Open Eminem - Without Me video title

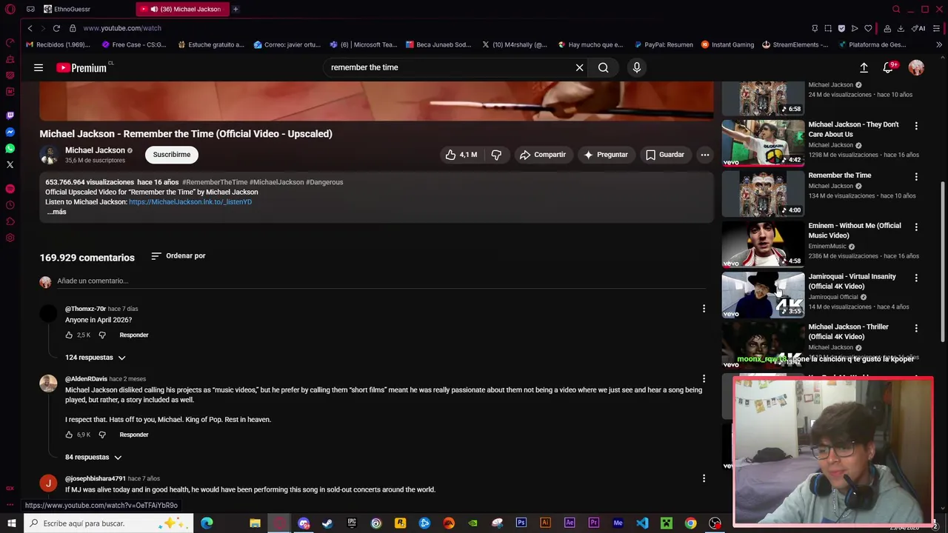pos(855,230)
